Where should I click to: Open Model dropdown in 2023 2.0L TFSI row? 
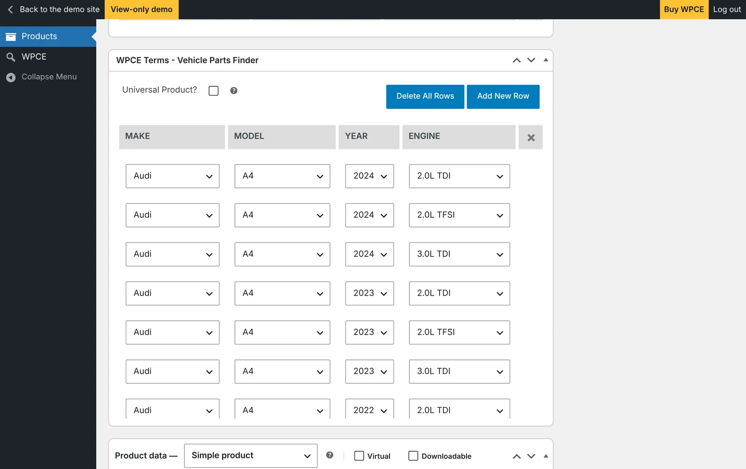click(x=282, y=333)
